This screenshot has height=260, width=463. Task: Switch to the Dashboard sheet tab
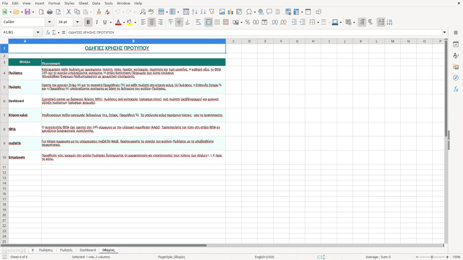pyautogui.click(x=88, y=250)
